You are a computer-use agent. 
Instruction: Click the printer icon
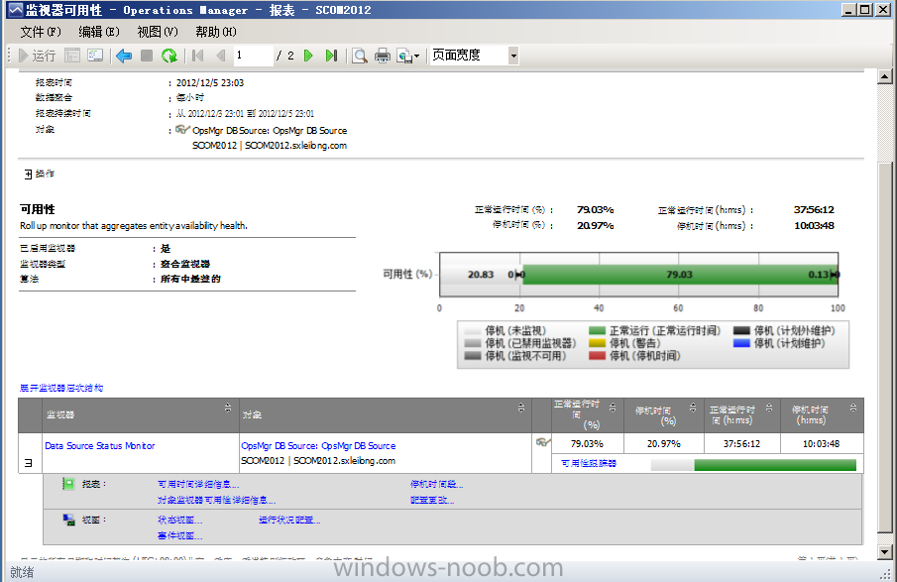383,56
